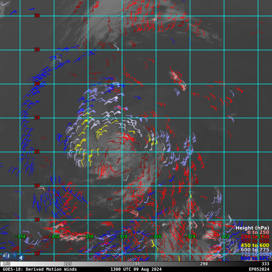Select the '900 to SFC' blue legend entry
The image size is (272, 272).
tap(255, 258)
